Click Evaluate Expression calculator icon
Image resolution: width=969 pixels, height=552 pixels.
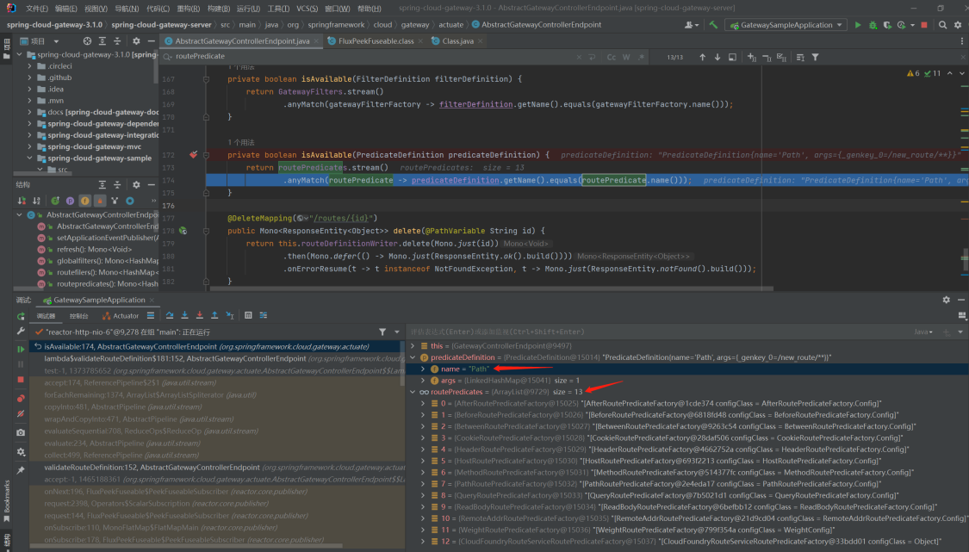[248, 315]
